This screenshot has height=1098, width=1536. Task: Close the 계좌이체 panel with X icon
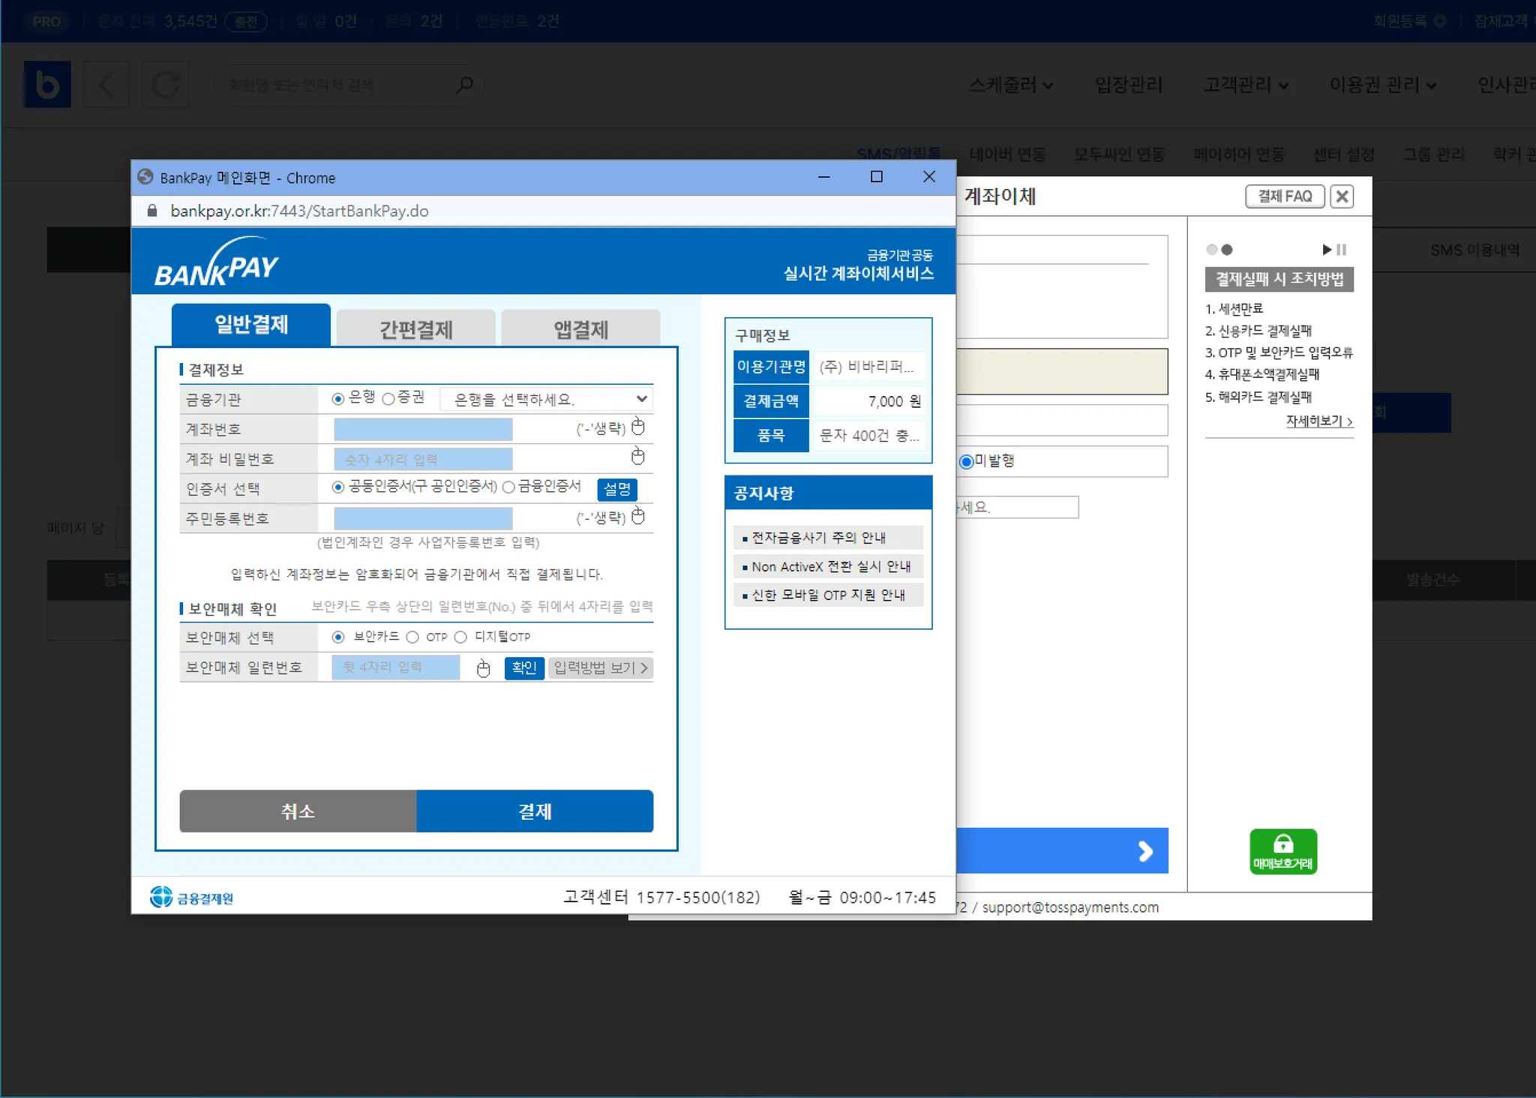[x=1342, y=196]
